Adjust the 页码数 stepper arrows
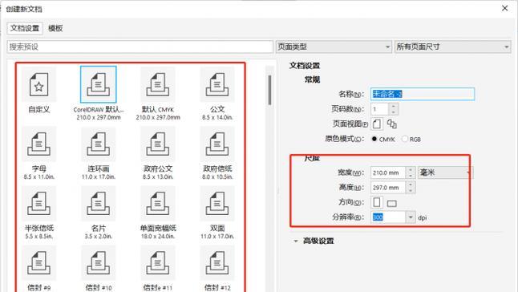This screenshot has height=292, width=518. point(393,108)
